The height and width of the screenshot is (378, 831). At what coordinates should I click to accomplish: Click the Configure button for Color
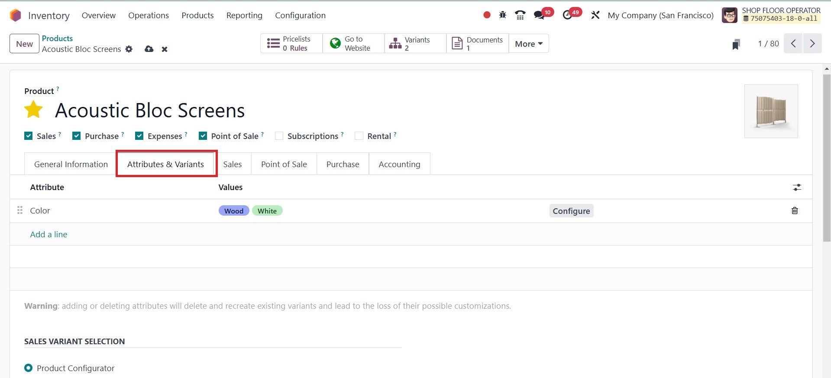[x=571, y=211]
